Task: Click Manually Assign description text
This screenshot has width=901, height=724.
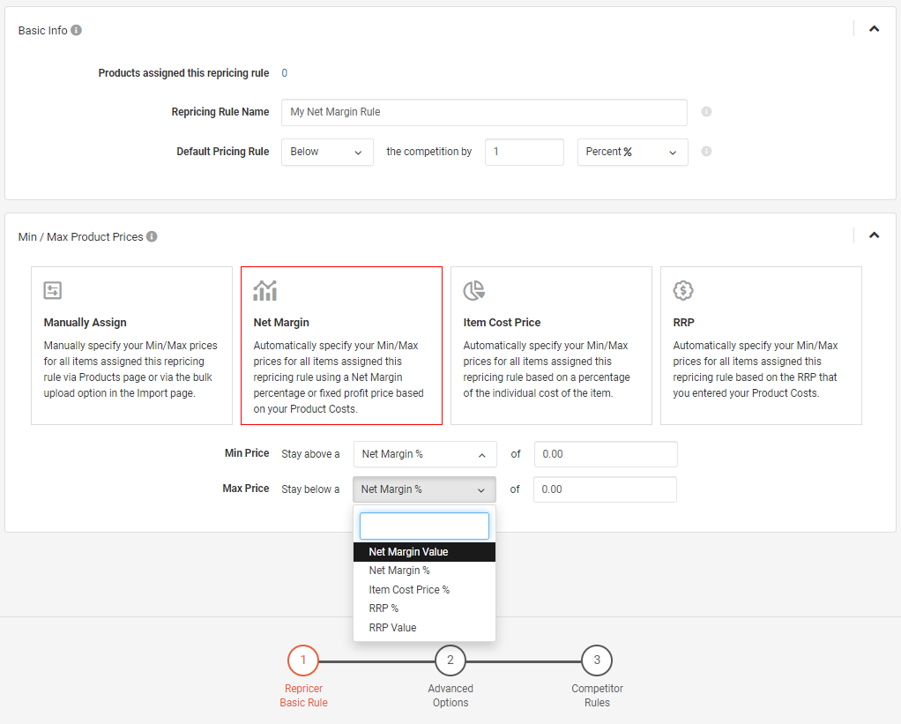Action: (x=130, y=369)
